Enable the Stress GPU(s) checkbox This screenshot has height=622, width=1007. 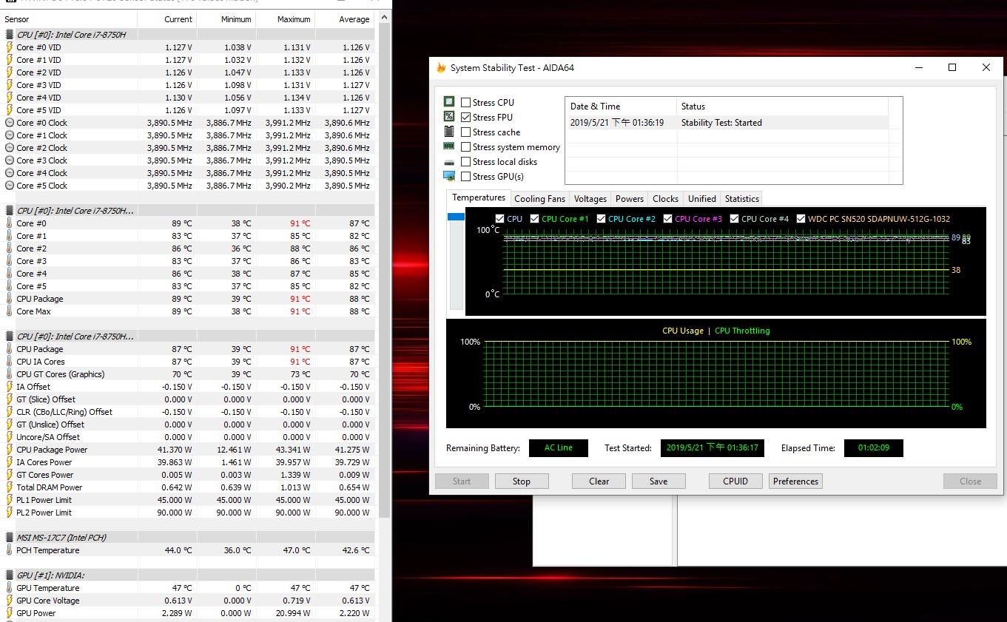[x=465, y=177]
